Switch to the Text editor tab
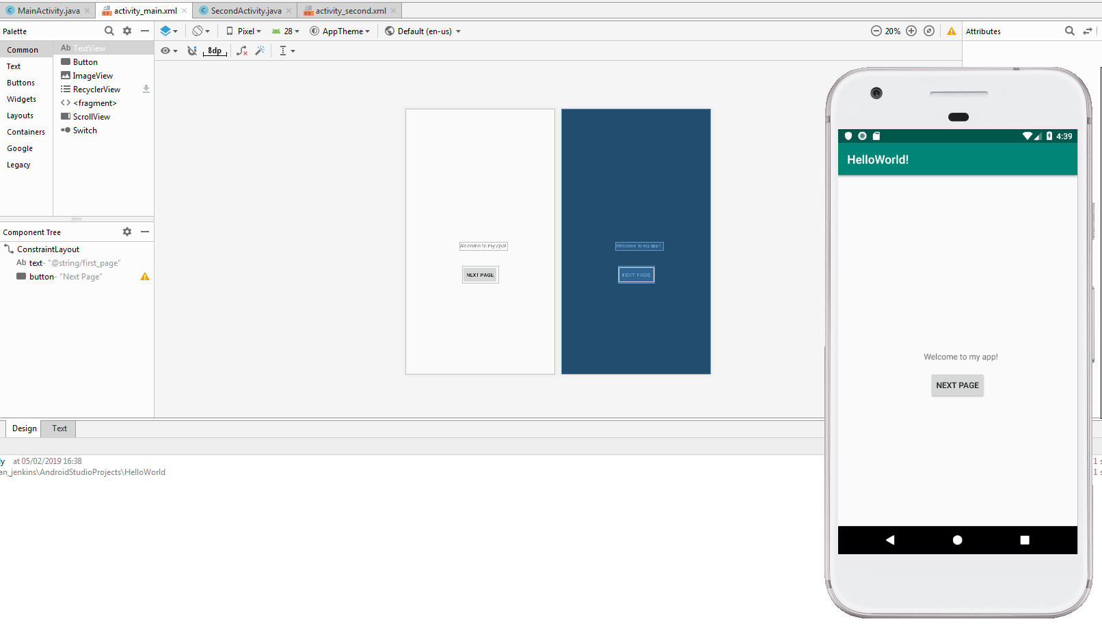 point(58,428)
